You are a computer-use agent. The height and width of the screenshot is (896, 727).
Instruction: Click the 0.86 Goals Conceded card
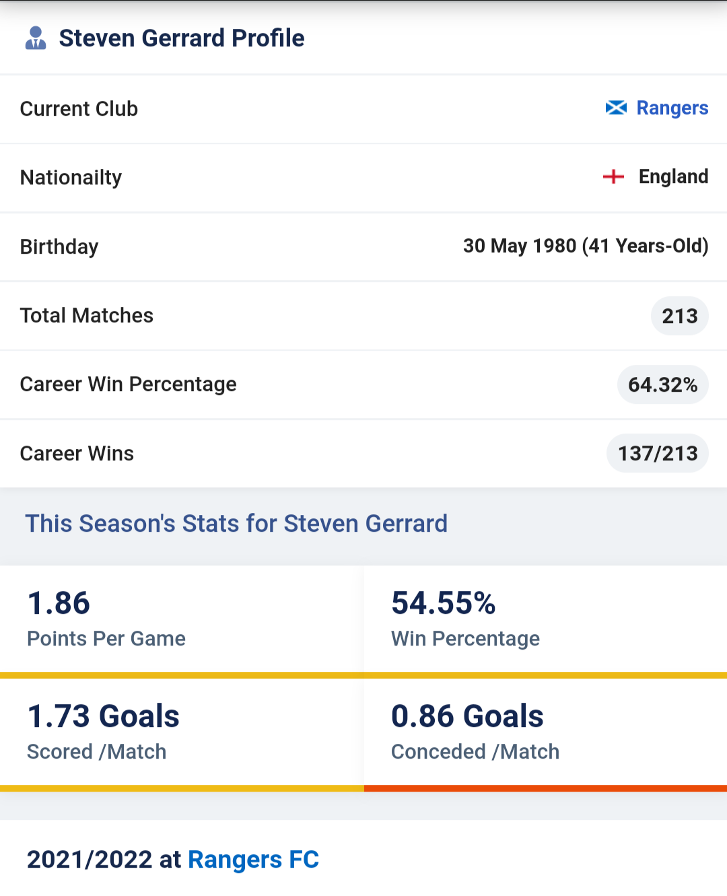545,732
